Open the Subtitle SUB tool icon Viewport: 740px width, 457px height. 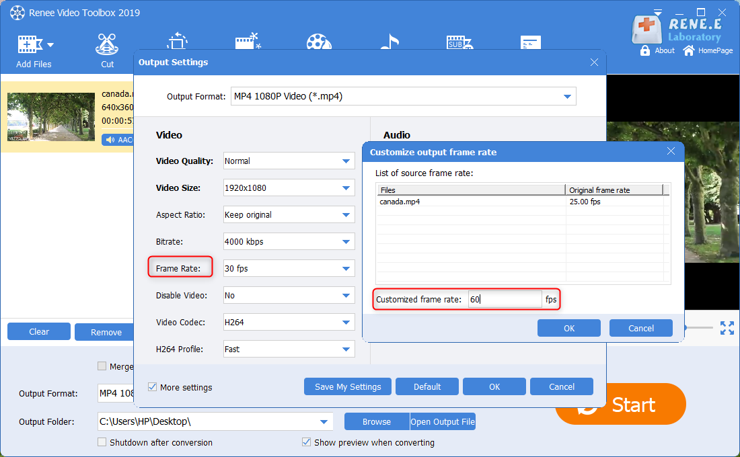coord(459,42)
